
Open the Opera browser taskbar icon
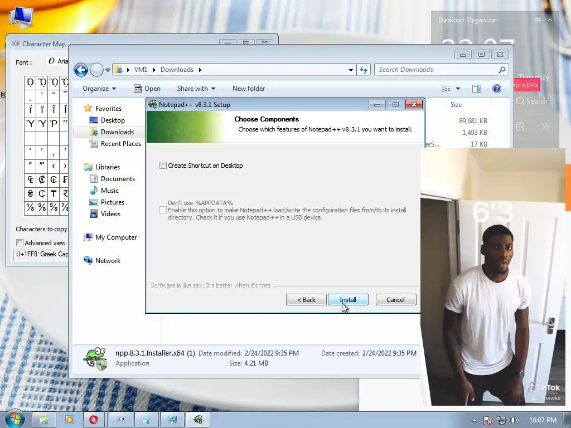point(94,420)
